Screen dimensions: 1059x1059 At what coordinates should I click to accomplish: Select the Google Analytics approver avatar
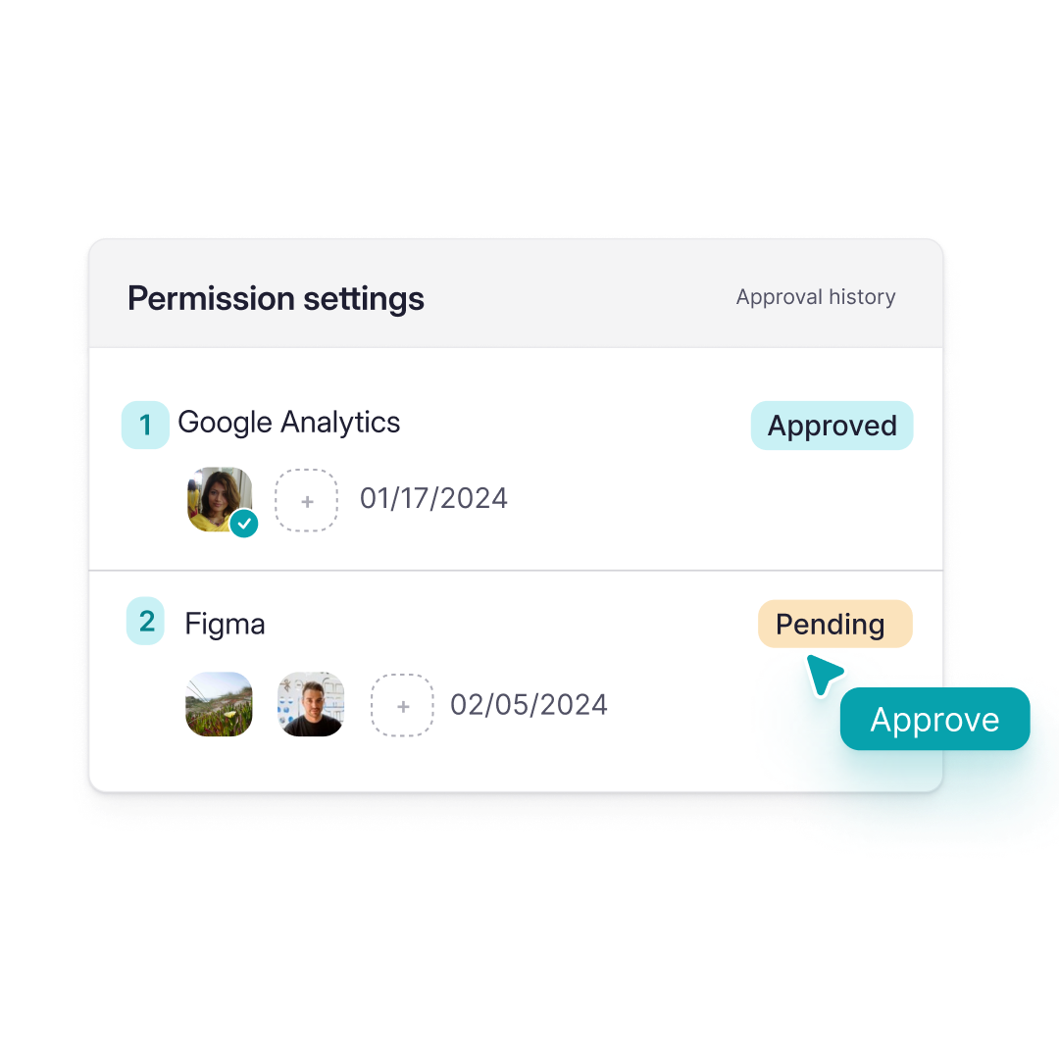(x=218, y=497)
